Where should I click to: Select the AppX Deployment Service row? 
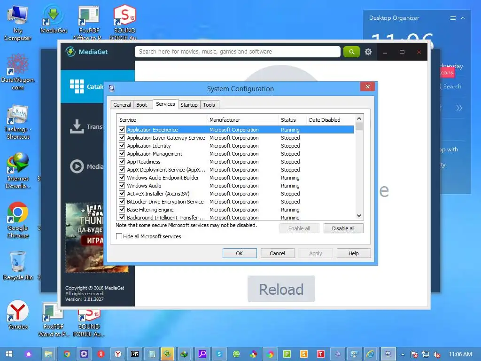click(x=235, y=170)
